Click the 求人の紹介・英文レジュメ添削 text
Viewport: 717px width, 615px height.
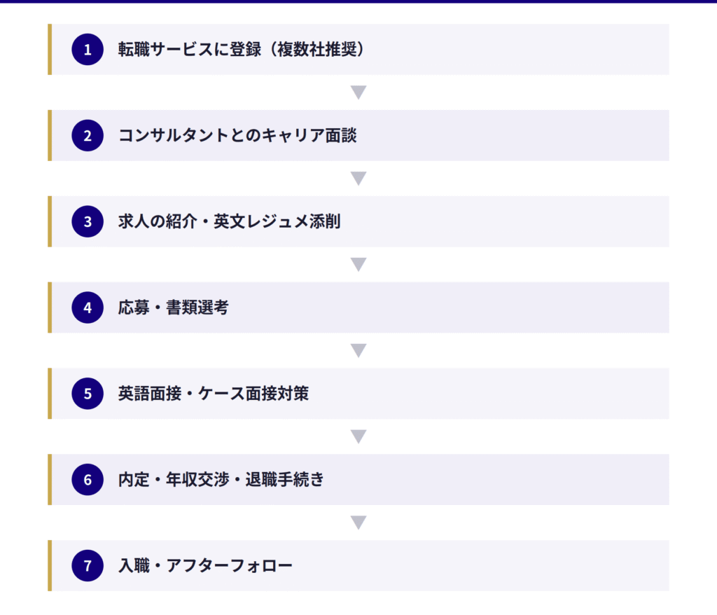[229, 221]
